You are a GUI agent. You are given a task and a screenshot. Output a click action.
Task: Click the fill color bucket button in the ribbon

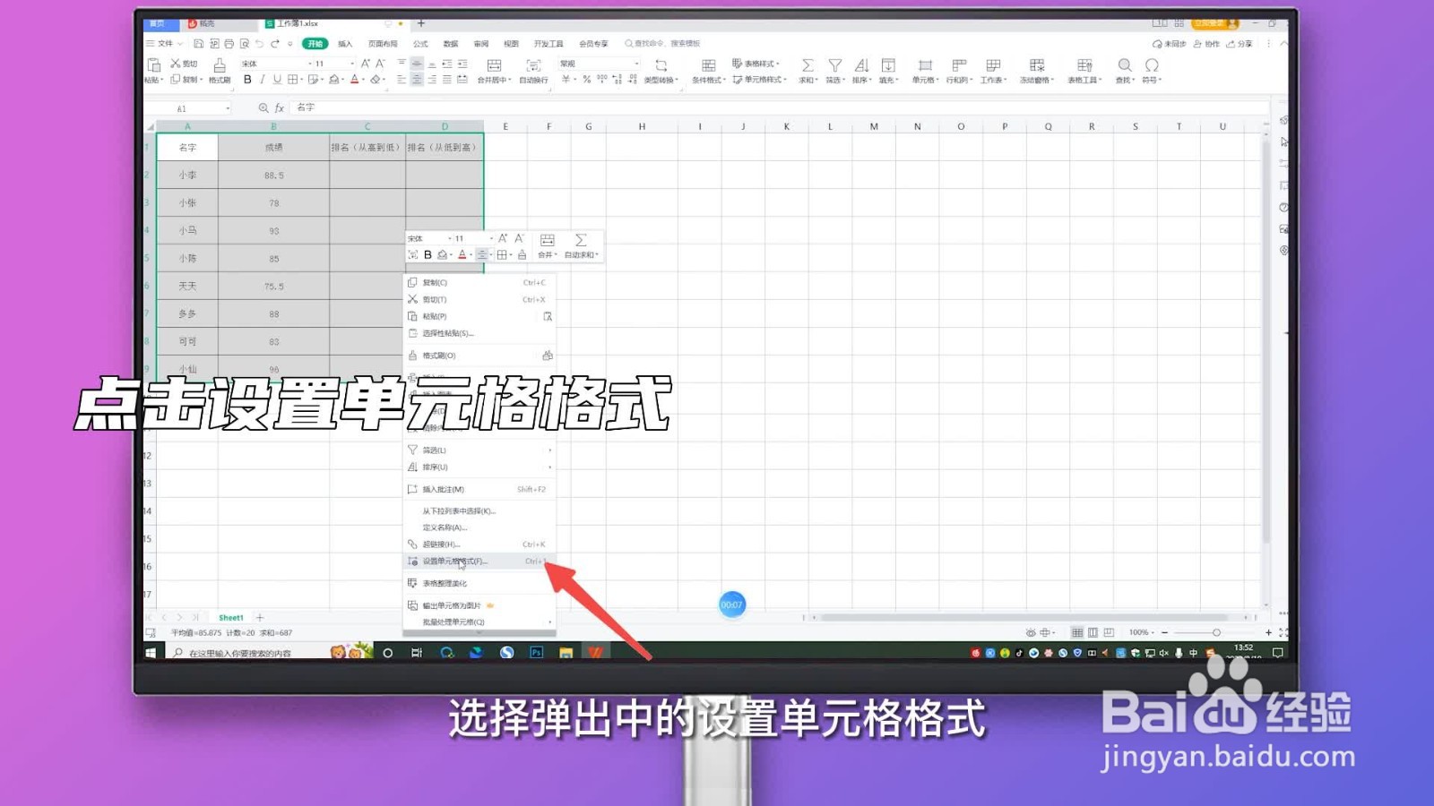[x=333, y=80]
